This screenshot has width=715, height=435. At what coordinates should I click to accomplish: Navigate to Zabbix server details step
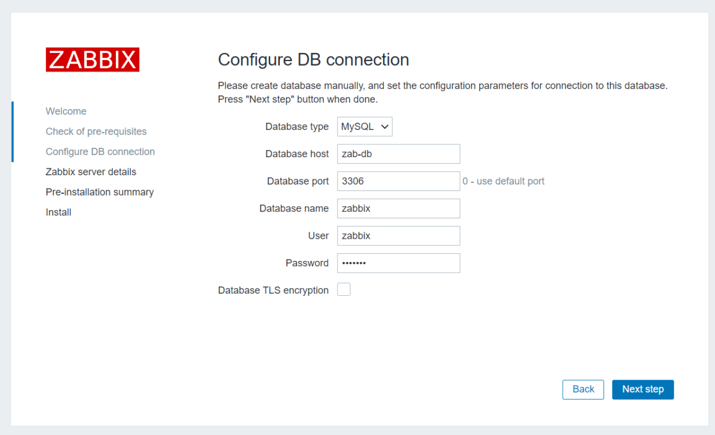(x=90, y=172)
